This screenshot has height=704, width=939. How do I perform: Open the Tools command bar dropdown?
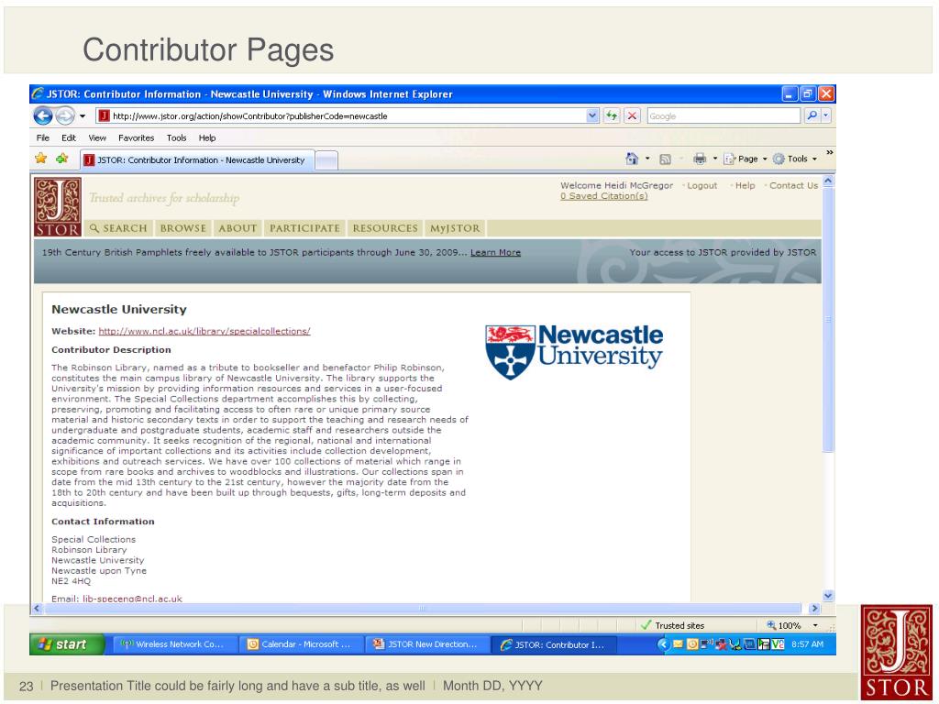click(795, 159)
